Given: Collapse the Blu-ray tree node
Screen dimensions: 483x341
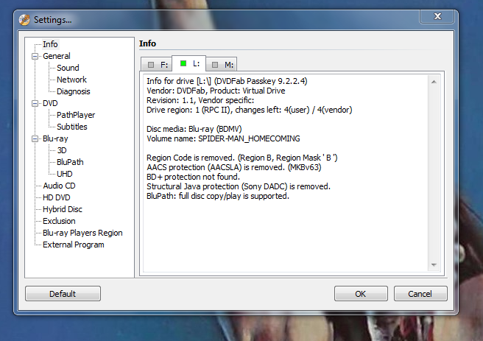Looking at the screenshot, I should [35, 139].
